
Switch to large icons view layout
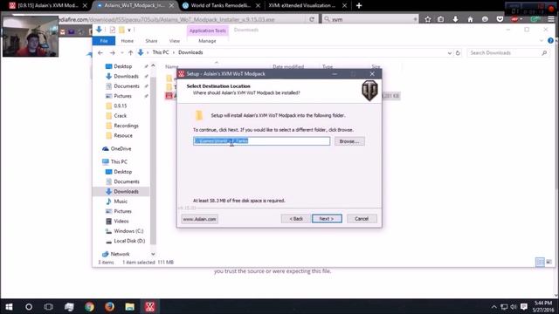(549, 262)
